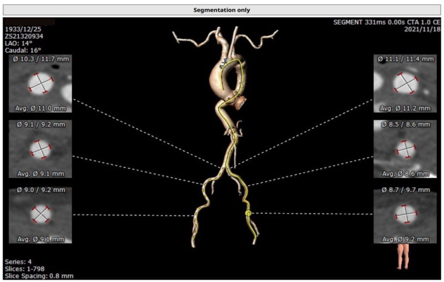Open cross-section thumbnail averaging 11.2 mm

click(x=405, y=84)
